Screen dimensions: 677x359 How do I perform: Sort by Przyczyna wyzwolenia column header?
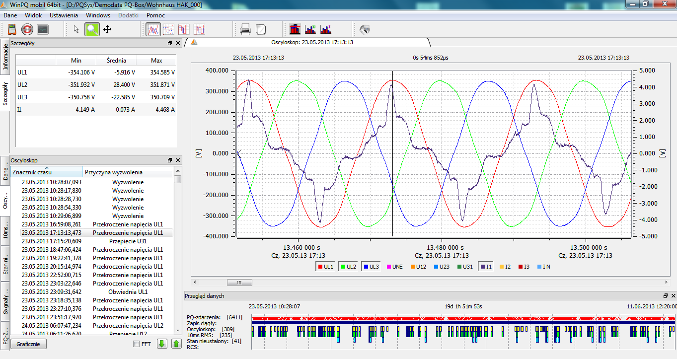[128, 172]
